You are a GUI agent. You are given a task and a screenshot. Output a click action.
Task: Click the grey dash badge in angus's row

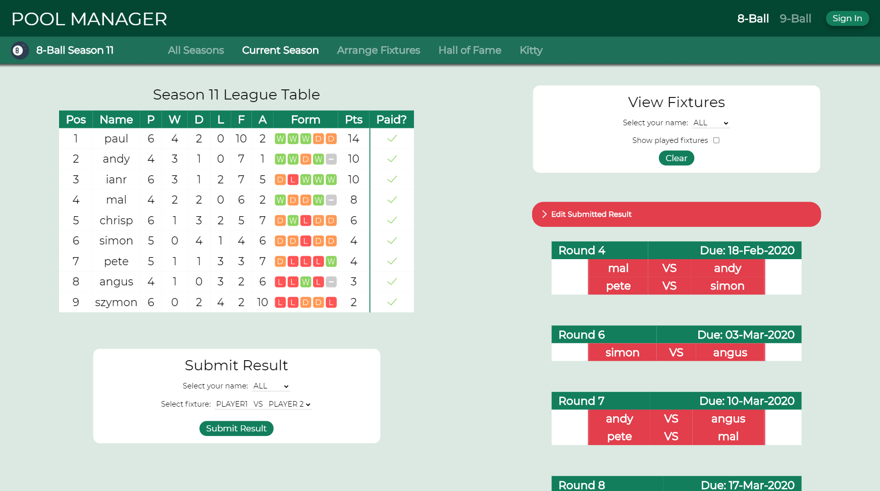coord(331,282)
